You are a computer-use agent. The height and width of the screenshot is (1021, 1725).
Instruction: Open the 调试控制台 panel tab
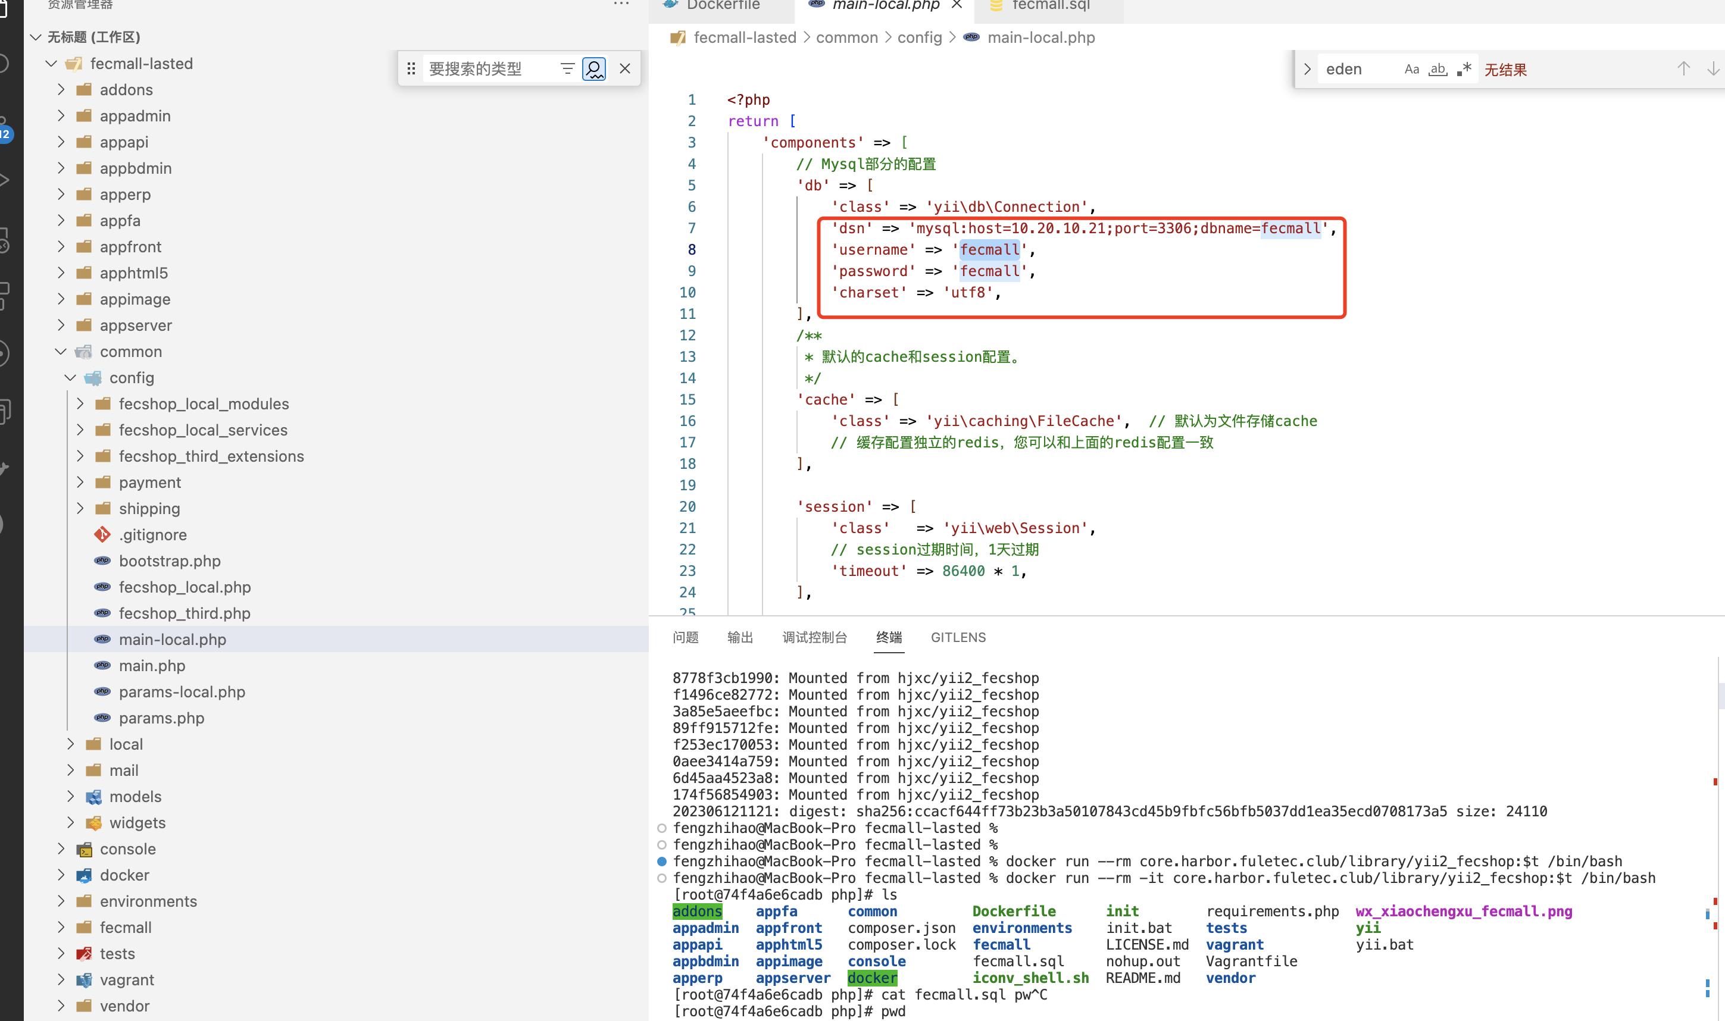coord(815,637)
